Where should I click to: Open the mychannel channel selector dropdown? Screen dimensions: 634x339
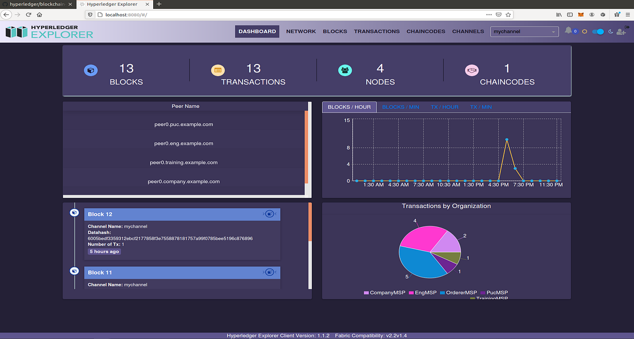pos(524,31)
